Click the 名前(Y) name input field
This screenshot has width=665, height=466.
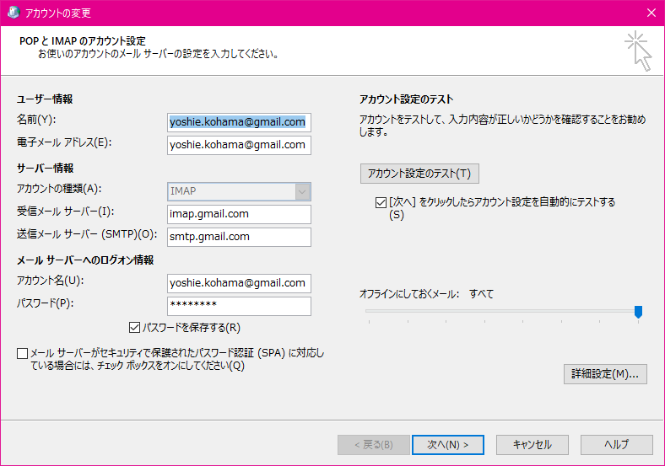[239, 122]
